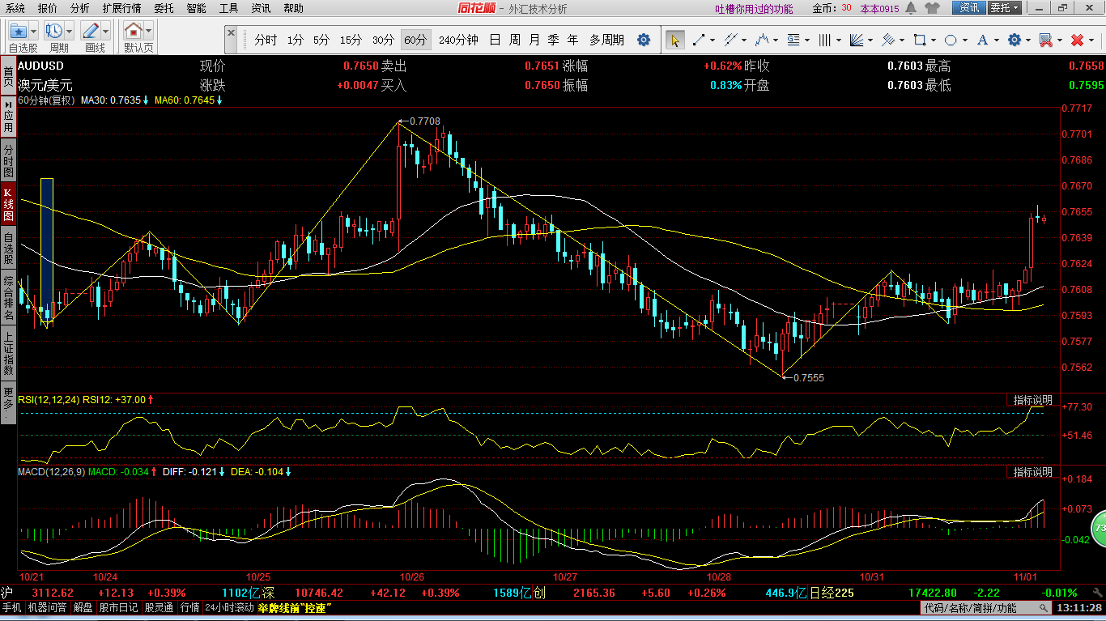Image resolution: width=1106 pixels, height=621 pixels.
Task: Select the vertical cycle lines tool
Action: 826,40
